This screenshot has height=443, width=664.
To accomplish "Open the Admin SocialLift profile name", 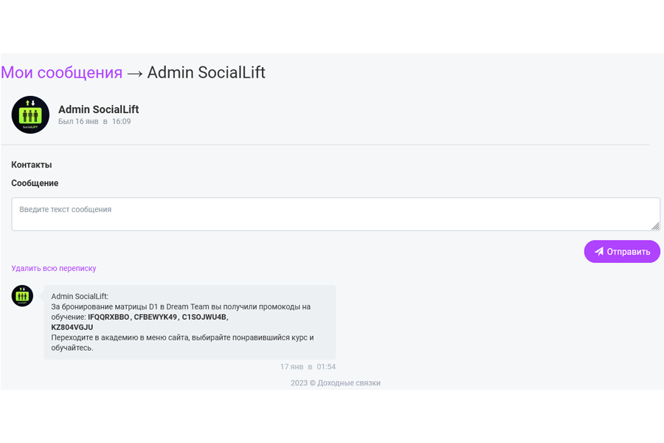I will click(98, 109).
